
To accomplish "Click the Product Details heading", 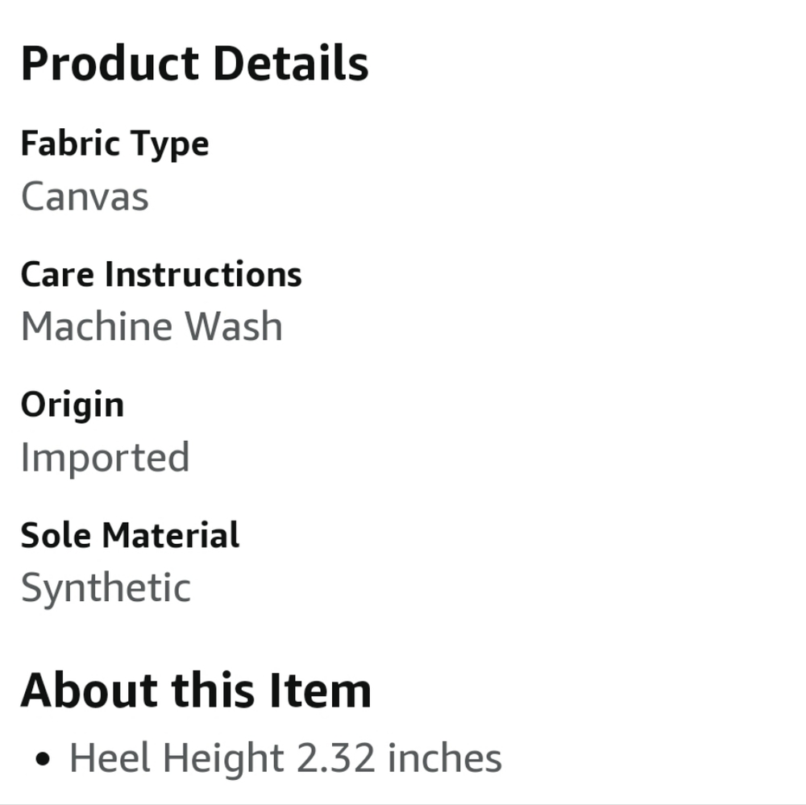I will point(194,64).
